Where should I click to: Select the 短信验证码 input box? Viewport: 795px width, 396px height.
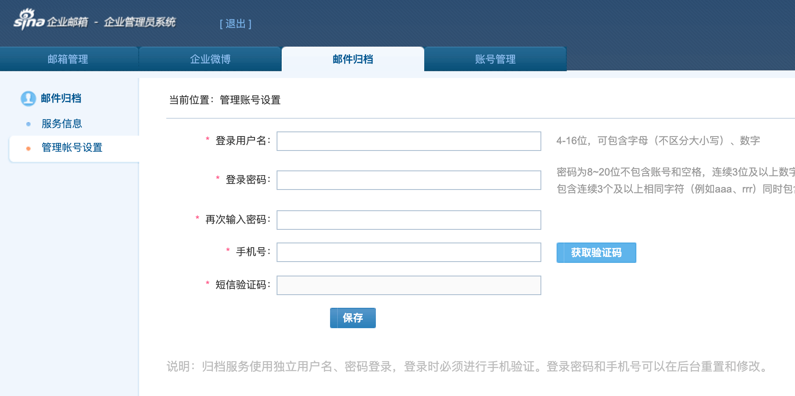(409, 285)
